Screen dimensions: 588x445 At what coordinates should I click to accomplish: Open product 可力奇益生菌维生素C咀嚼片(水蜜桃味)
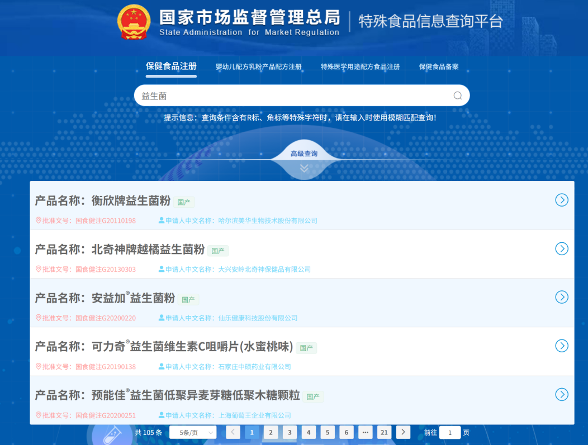click(x=192, y=347)
